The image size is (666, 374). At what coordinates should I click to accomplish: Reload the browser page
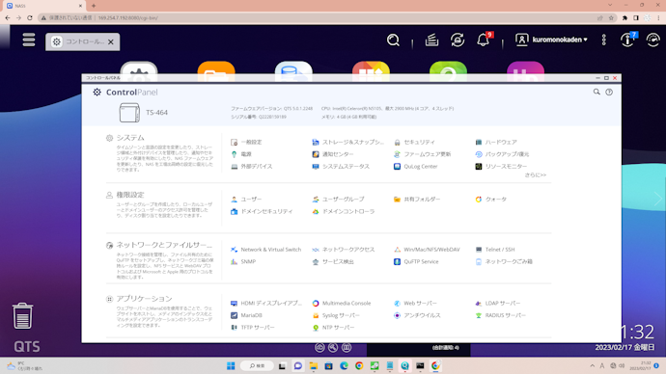(30, 17)
